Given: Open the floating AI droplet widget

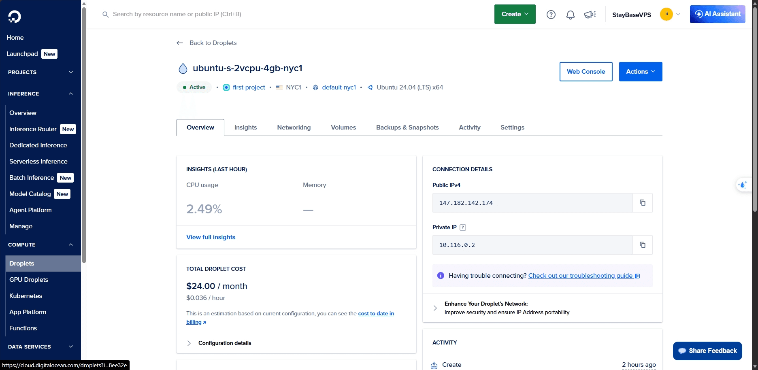Looking at the screenshot, I should [743, 185].
